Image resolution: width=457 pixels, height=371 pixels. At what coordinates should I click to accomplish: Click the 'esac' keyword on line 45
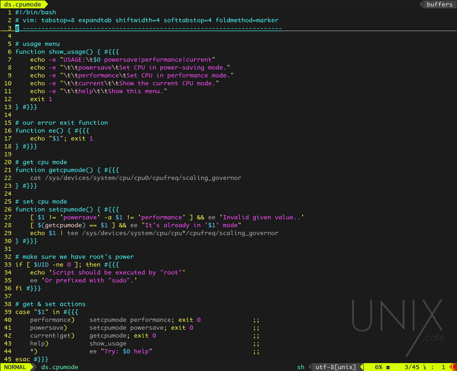[22, 359]
